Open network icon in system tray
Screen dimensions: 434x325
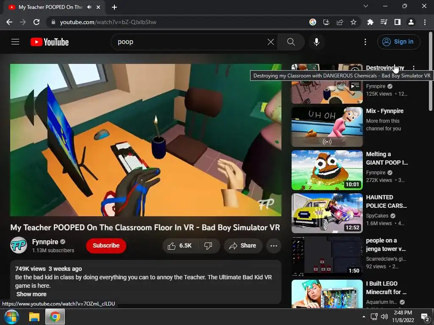(374, 317)
